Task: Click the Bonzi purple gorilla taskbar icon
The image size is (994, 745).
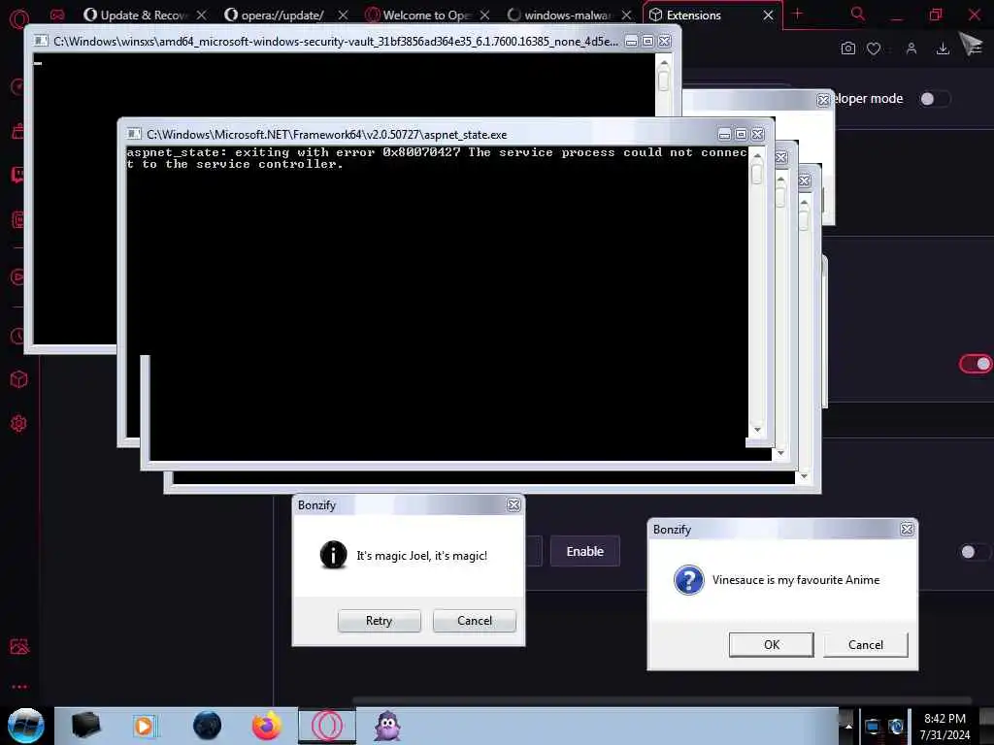Action: click(x=387, y=726)
